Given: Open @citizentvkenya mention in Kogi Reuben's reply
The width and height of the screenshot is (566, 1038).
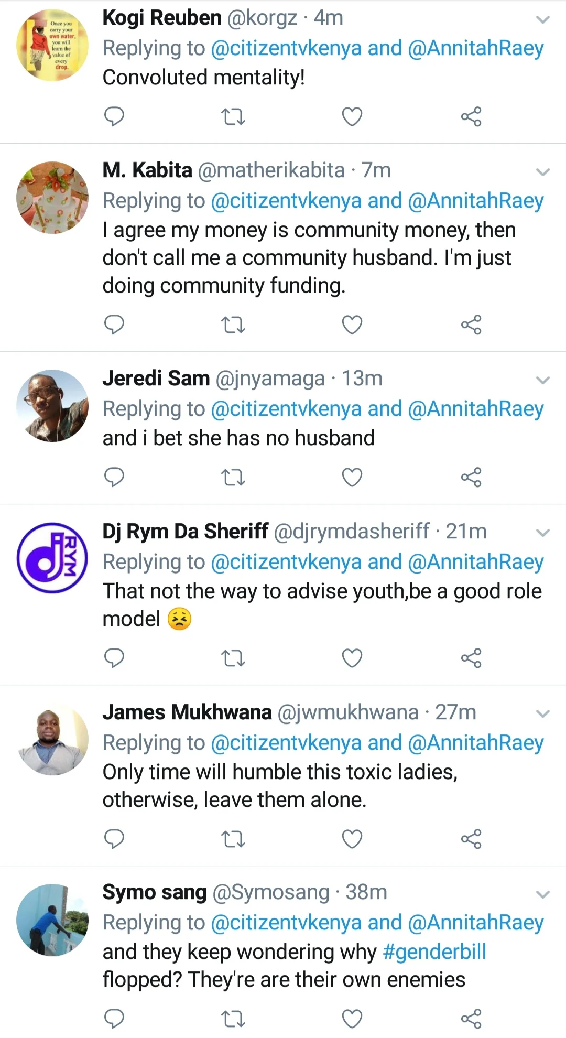Looking at the screenshot, I should click(286, 48).
